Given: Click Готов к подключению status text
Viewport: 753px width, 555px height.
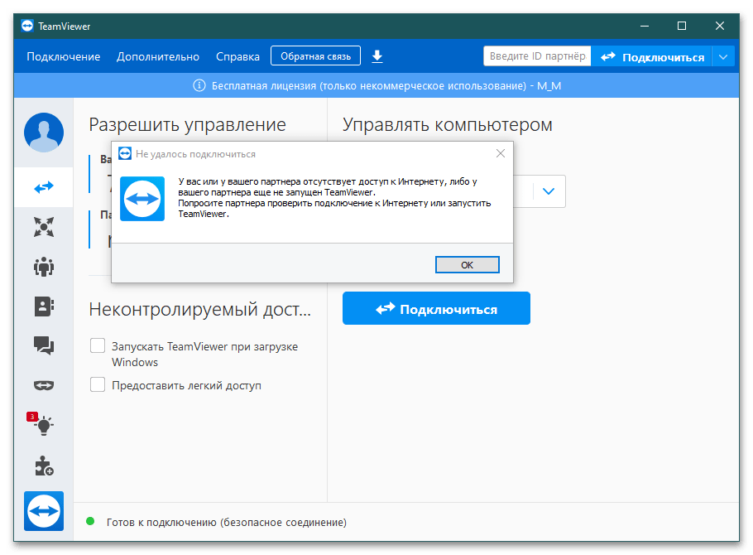Looking at the screenshot, I should (x=226, y=523).
